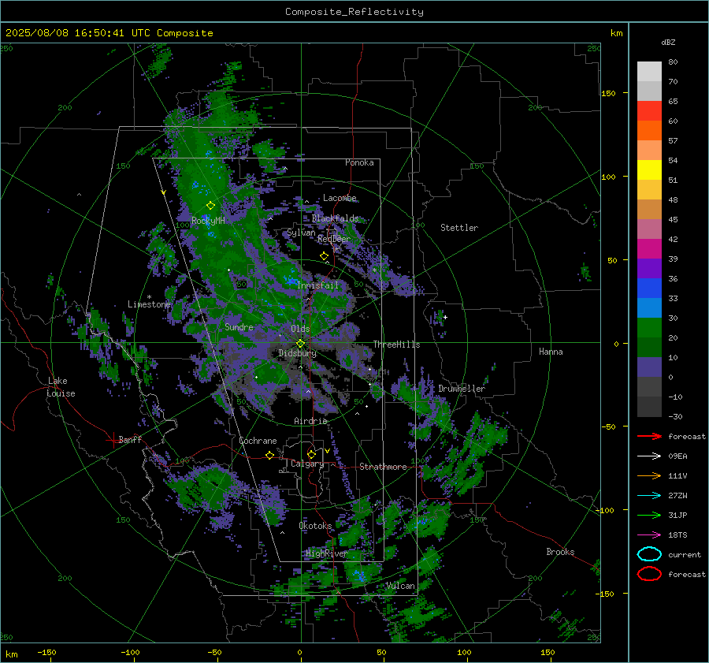Click the Okotoks town label
709x663 pixels.
click(315, 526)
